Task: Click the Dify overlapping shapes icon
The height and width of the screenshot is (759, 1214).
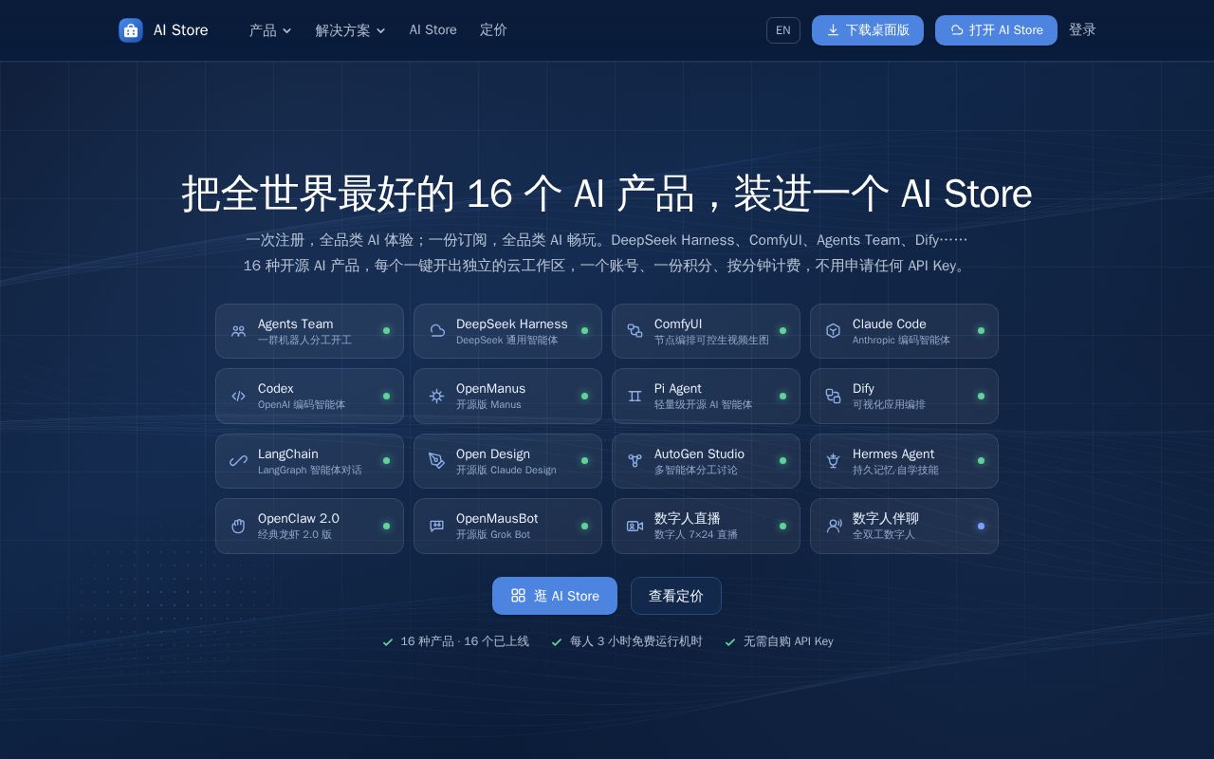Action: [833, 396]
